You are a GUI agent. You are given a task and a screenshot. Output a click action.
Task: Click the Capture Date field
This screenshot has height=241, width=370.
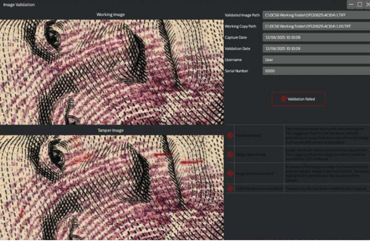point(316,37)
